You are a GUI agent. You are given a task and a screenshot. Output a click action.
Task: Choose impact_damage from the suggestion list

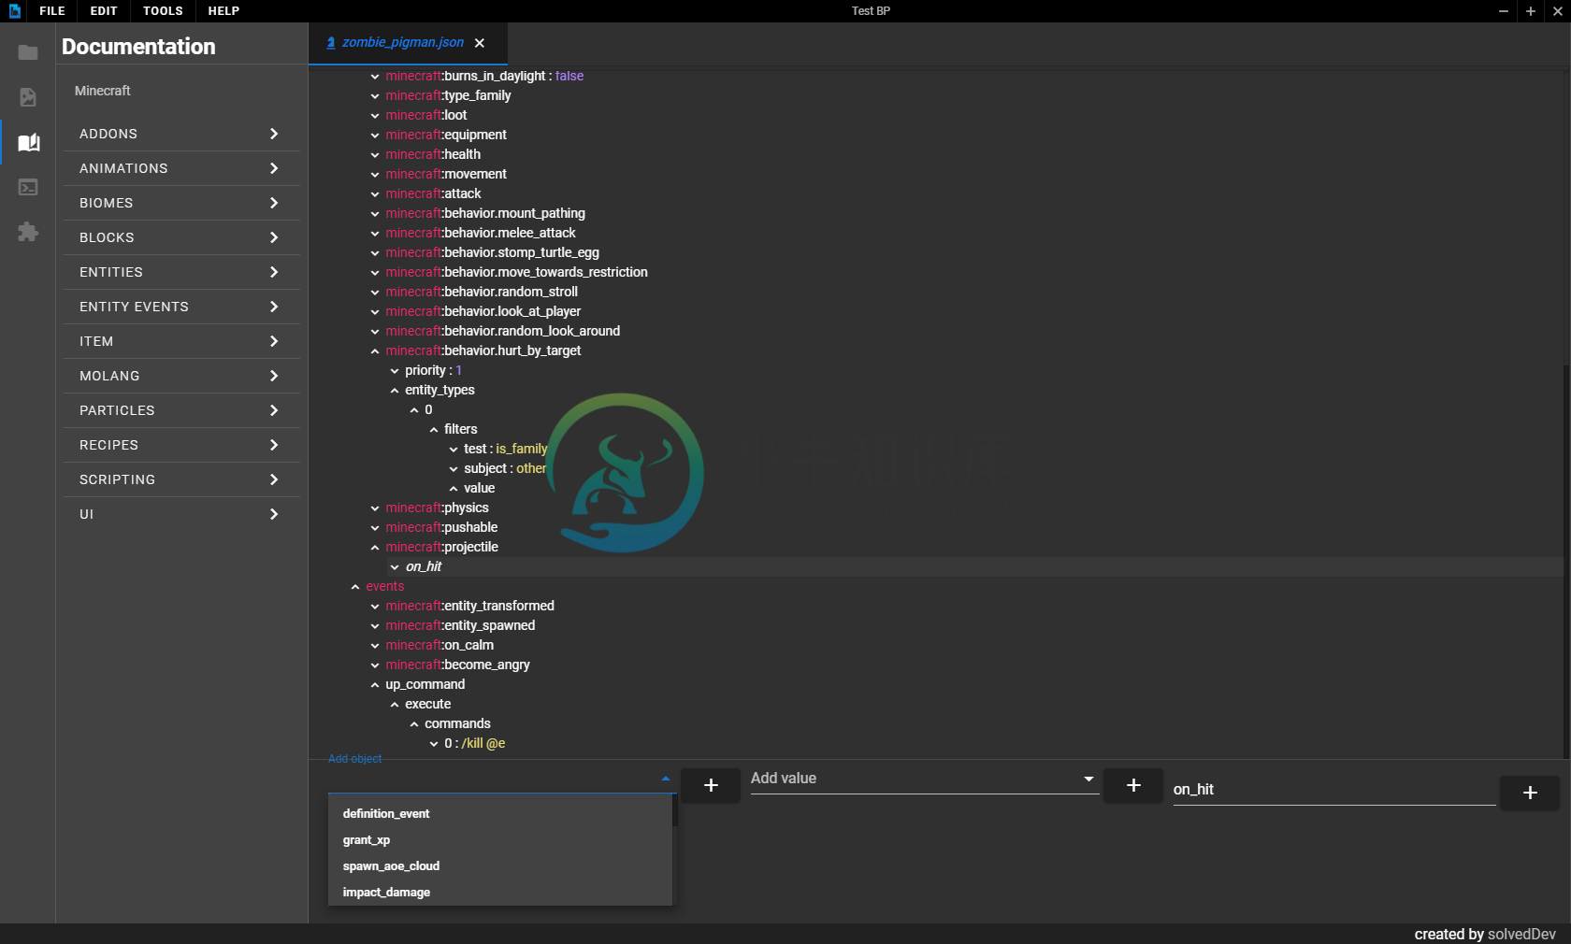pos(499,893)
